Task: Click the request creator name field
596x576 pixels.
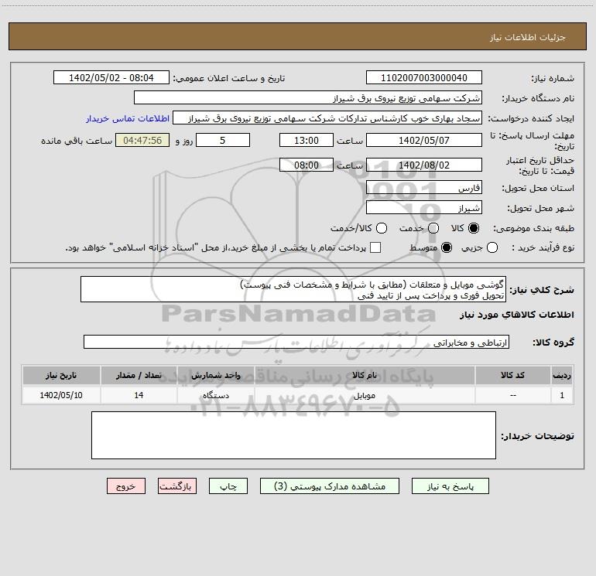Action: [x=327, y=118]
